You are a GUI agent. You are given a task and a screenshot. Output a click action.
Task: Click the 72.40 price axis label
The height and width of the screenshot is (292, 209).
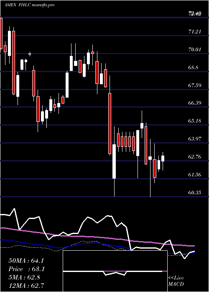pos(195,13)
